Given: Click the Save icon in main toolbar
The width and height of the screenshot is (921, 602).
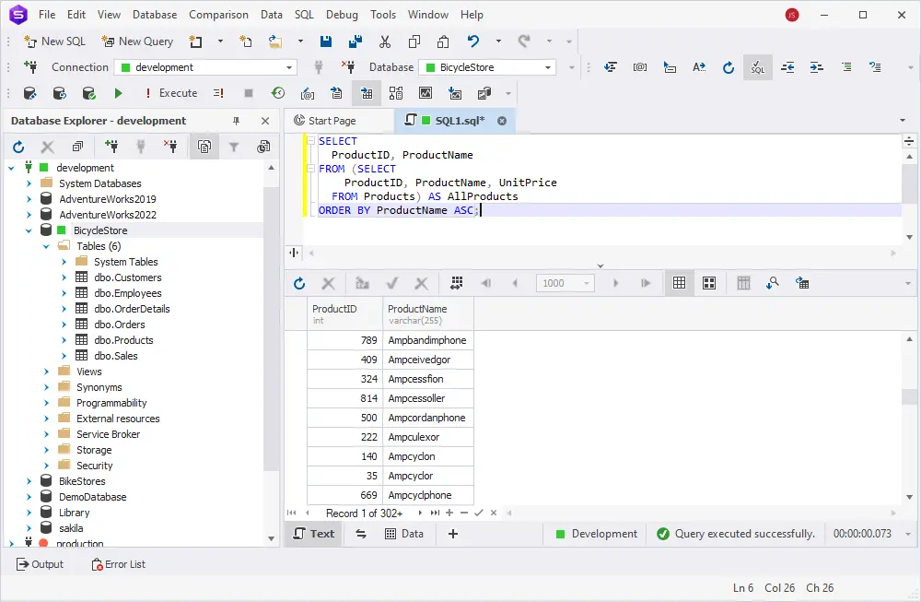Looking at the screenshot, I should pyautogui.click(x=326, y=41).
